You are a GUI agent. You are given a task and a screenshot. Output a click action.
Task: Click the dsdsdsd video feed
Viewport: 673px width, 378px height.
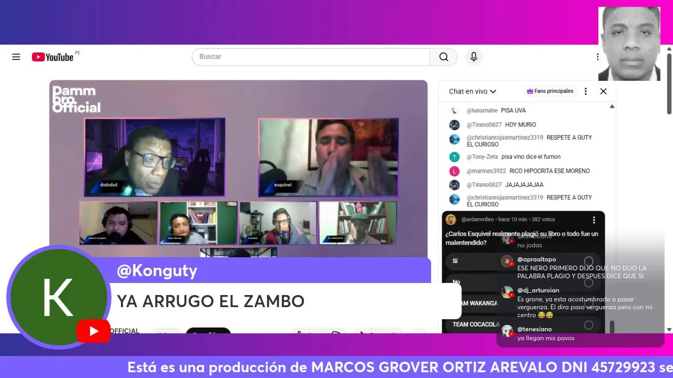click(155, 157)
